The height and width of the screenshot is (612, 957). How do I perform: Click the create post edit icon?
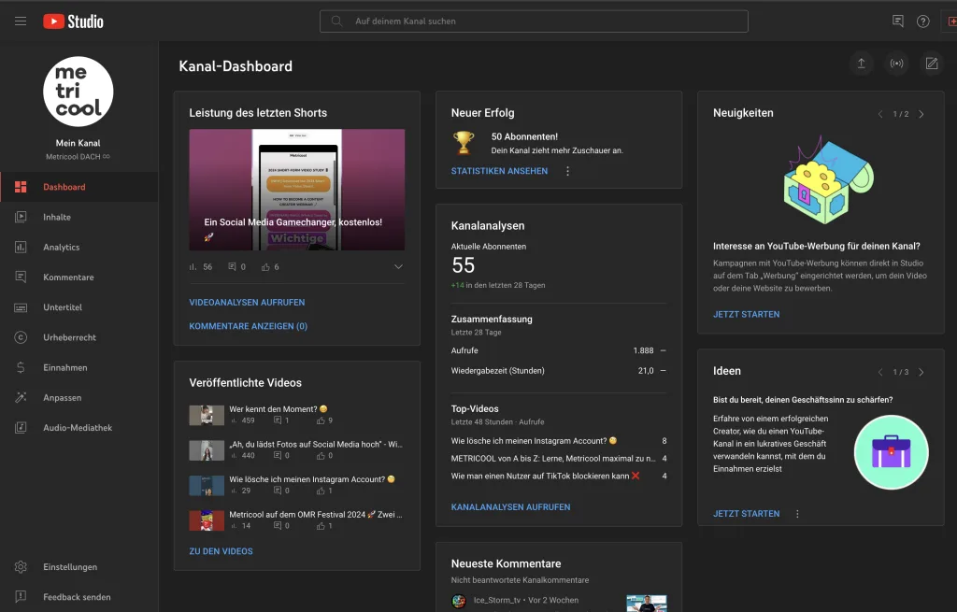pos(932,64)
